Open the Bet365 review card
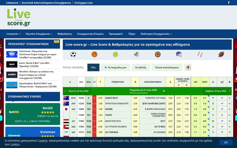The width and height of the screenshot is (237, 148). pos(33,114)
